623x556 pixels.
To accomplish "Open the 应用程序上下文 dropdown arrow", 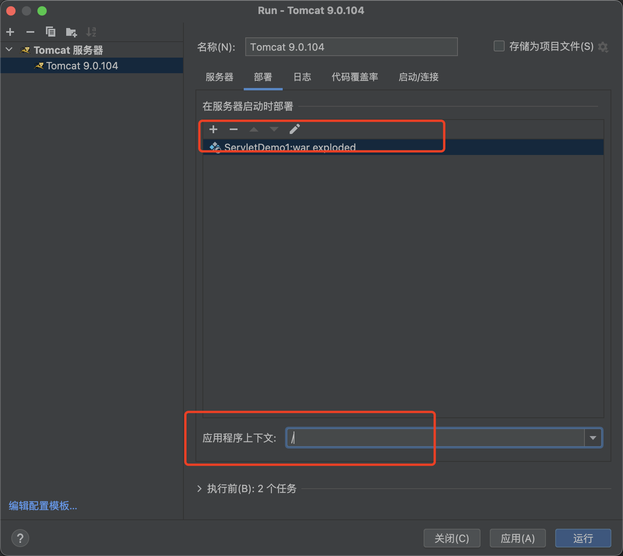I will pos(593,438).
